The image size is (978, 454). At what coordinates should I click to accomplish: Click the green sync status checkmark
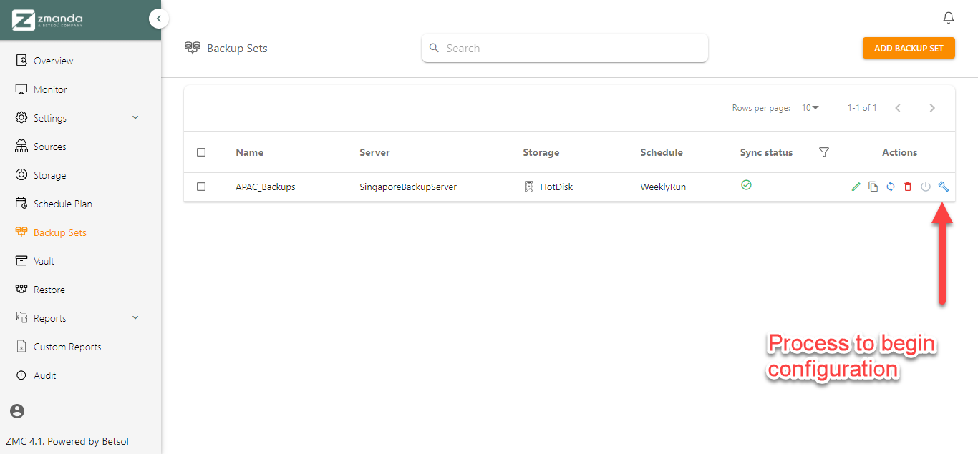tap(746, 185)
